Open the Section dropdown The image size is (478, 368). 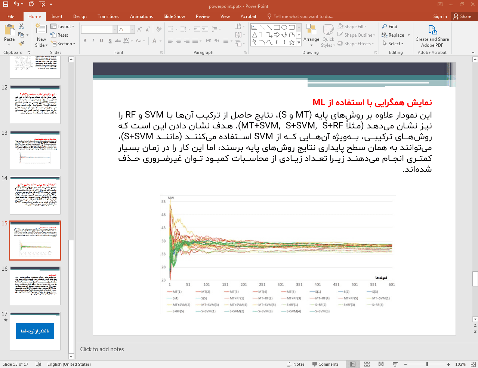(63, 44)
